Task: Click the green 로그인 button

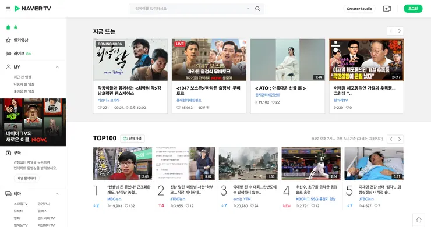Action: (x=413, y=9)
